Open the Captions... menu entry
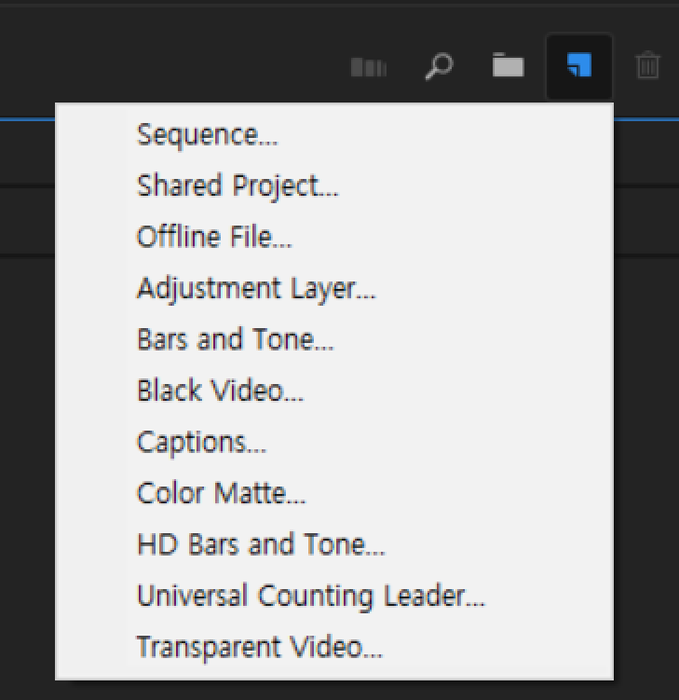 point(334,443)
